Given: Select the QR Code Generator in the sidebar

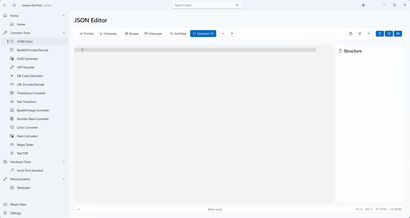Looking at the screenshot, I should tap(30, 76).
